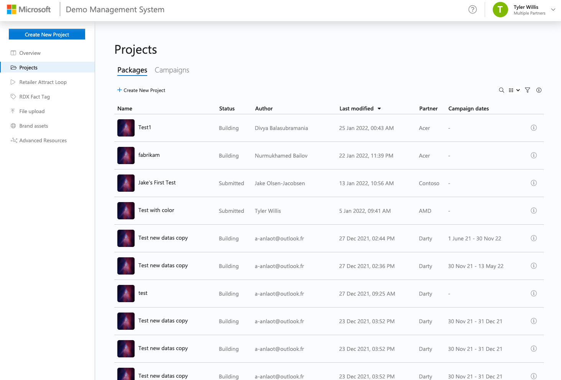Screen dimensions: 561x380
Task: Sort the table by the Status column header
Action: [x=227, y=109]
